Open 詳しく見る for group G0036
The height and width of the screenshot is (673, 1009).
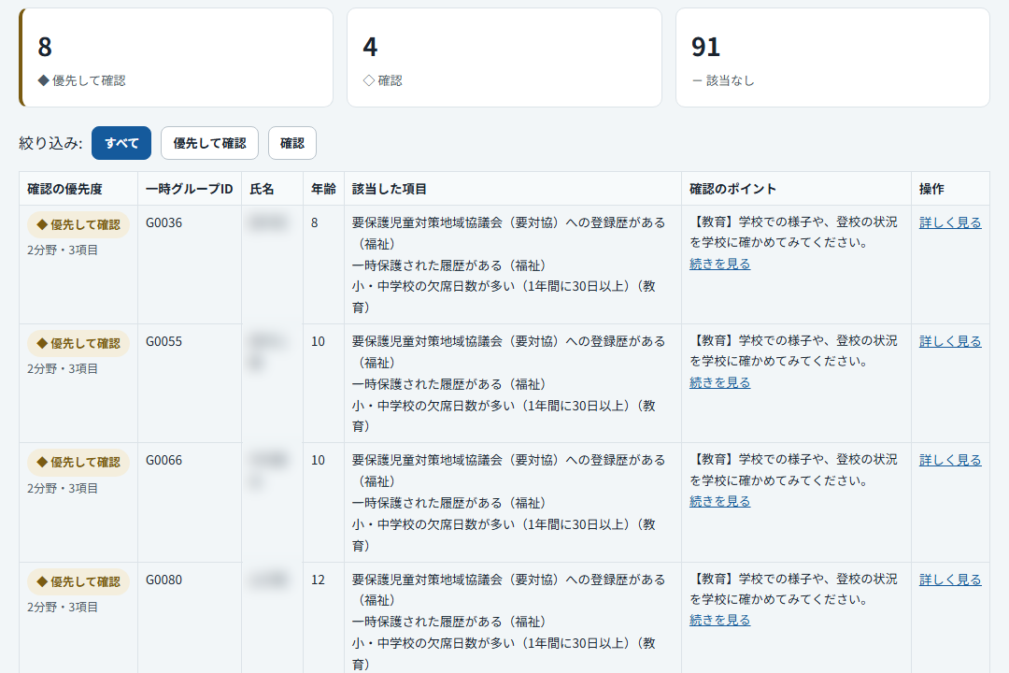click(x=950, y=222)
